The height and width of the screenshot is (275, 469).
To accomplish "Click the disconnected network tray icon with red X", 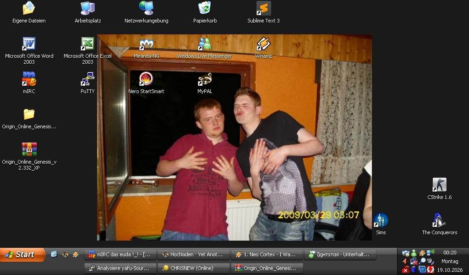I will [x=414, y=261].
